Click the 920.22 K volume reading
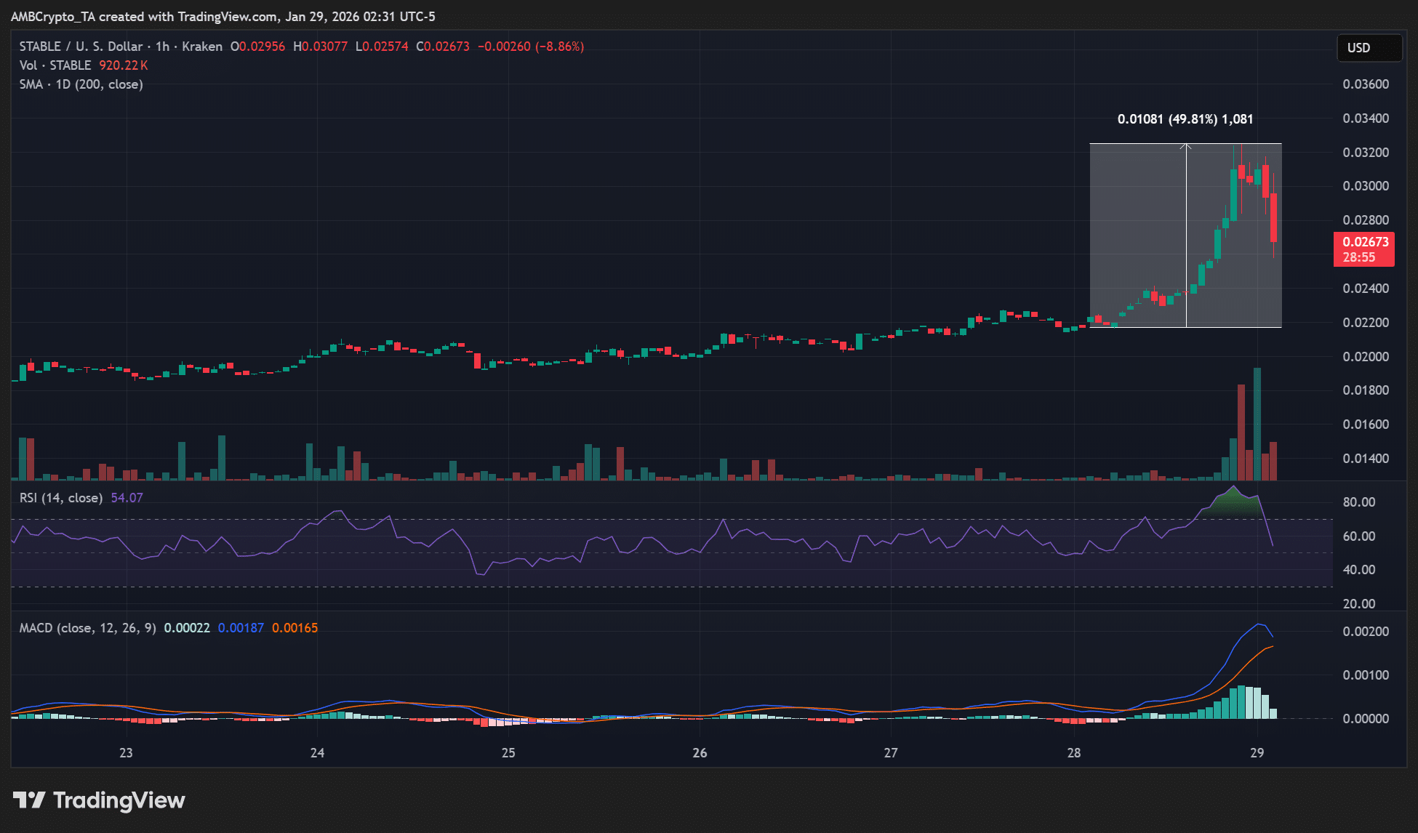 (125, 65)
